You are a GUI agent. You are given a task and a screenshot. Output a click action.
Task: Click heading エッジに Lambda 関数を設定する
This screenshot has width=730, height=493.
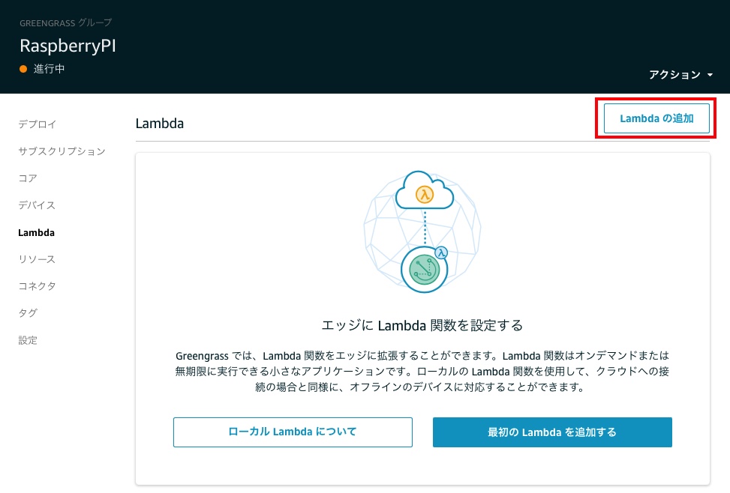[x=422, y=325]
